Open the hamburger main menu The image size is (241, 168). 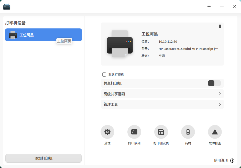click(209, 6)
